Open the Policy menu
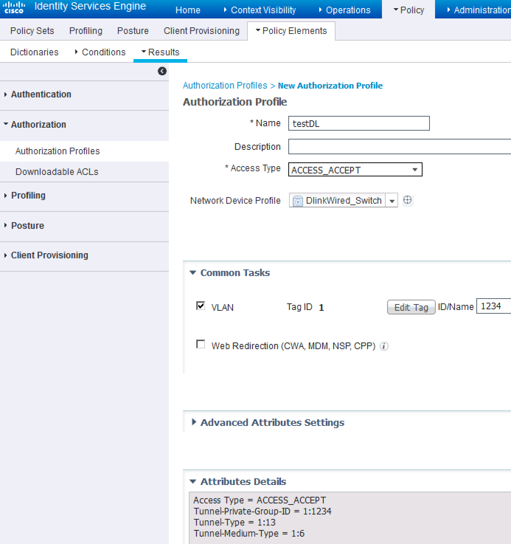Viewport: 511px width, 544px height. click(x=409, y=10)
